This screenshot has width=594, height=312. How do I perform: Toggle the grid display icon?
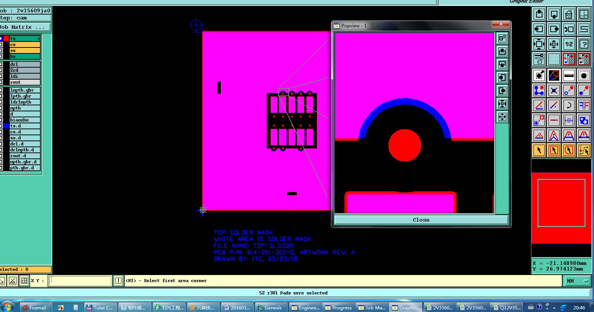tap(554, 59)
